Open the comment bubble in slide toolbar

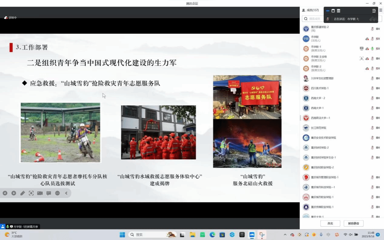(x=49, y=193)
